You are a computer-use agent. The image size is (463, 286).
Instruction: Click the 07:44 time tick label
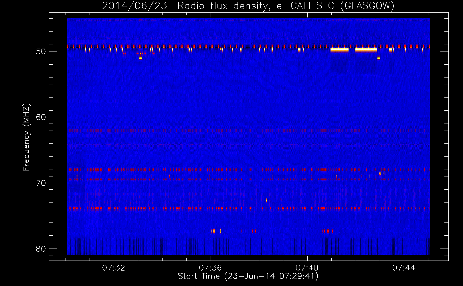pos(404,268)
